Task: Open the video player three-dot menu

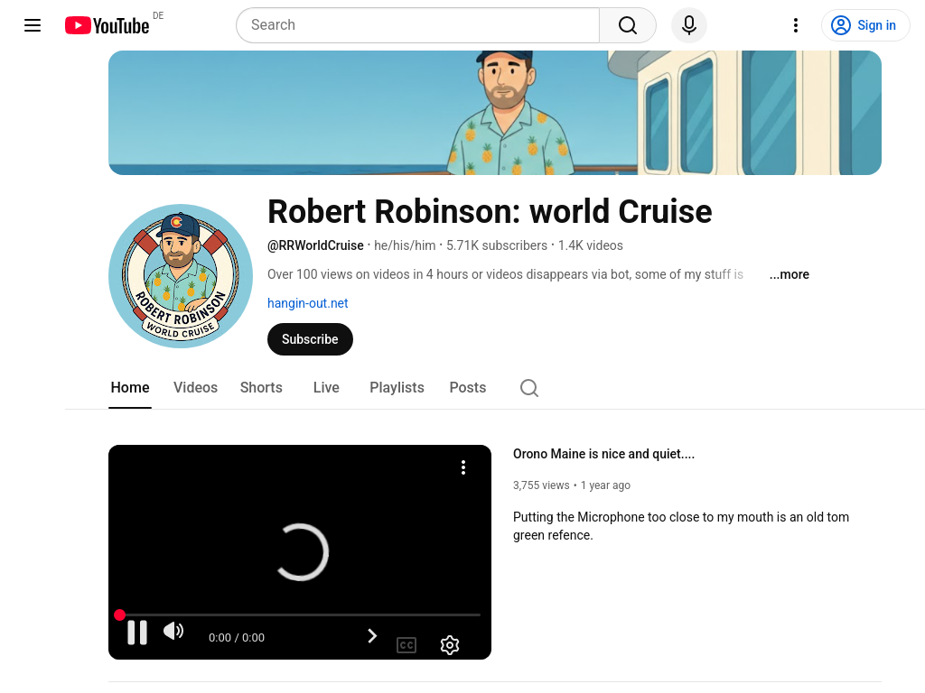Action: [463, 467]
